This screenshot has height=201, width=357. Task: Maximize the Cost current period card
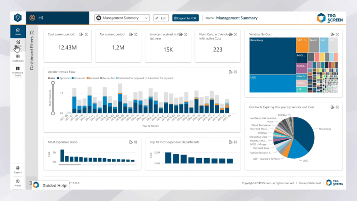pos(86,34)
